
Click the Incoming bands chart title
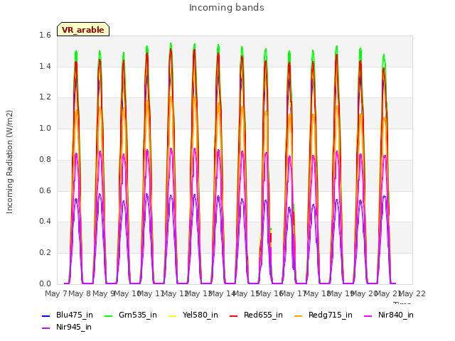pos(227,8)
